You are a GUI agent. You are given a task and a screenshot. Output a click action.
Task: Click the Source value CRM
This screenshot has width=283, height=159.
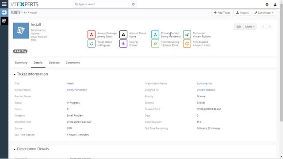coord(69,129)
